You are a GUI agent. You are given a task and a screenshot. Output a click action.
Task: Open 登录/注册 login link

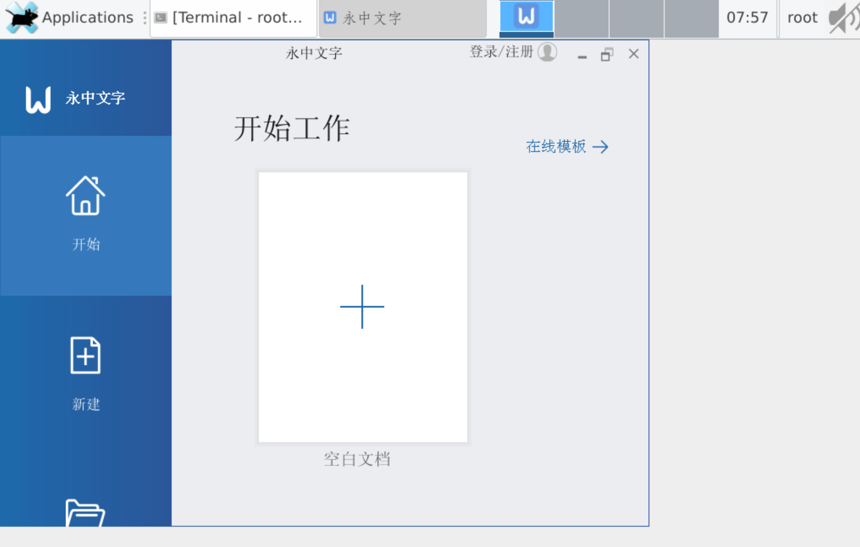click(x=501, y=52)
